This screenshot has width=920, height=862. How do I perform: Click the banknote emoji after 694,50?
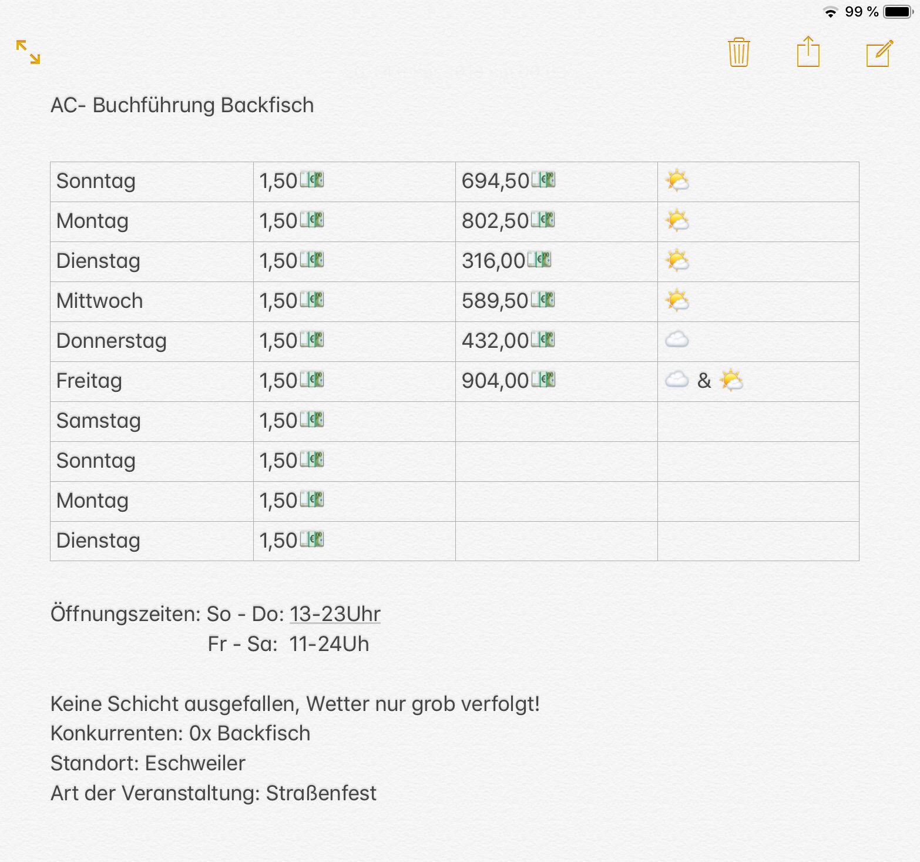543,180
